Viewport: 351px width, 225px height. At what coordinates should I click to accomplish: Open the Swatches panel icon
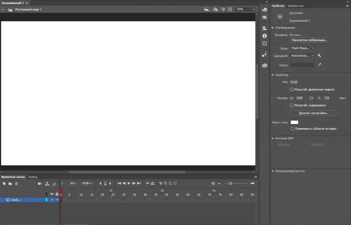(264, 17)
